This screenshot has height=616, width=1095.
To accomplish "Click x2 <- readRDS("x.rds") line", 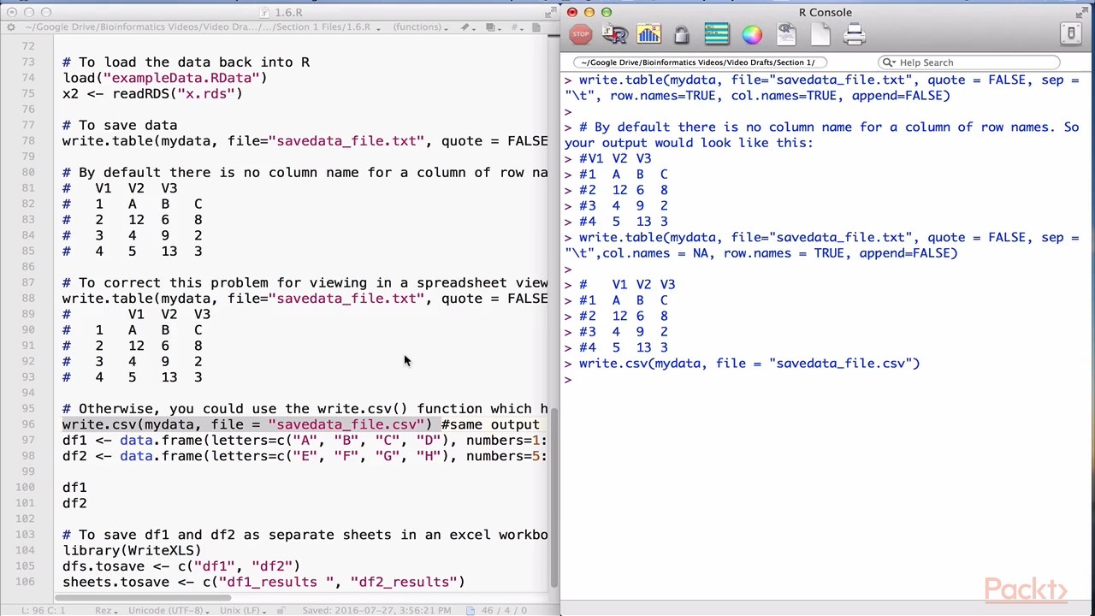I will coord(152,93).
